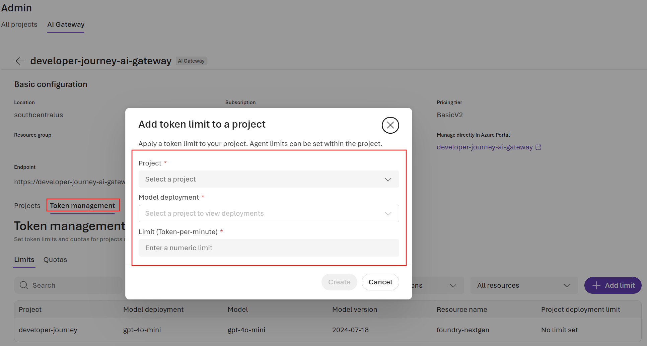Go back using the left arrow icon
The width and height of the screenshot is (647, 346).
pos(20,61)
